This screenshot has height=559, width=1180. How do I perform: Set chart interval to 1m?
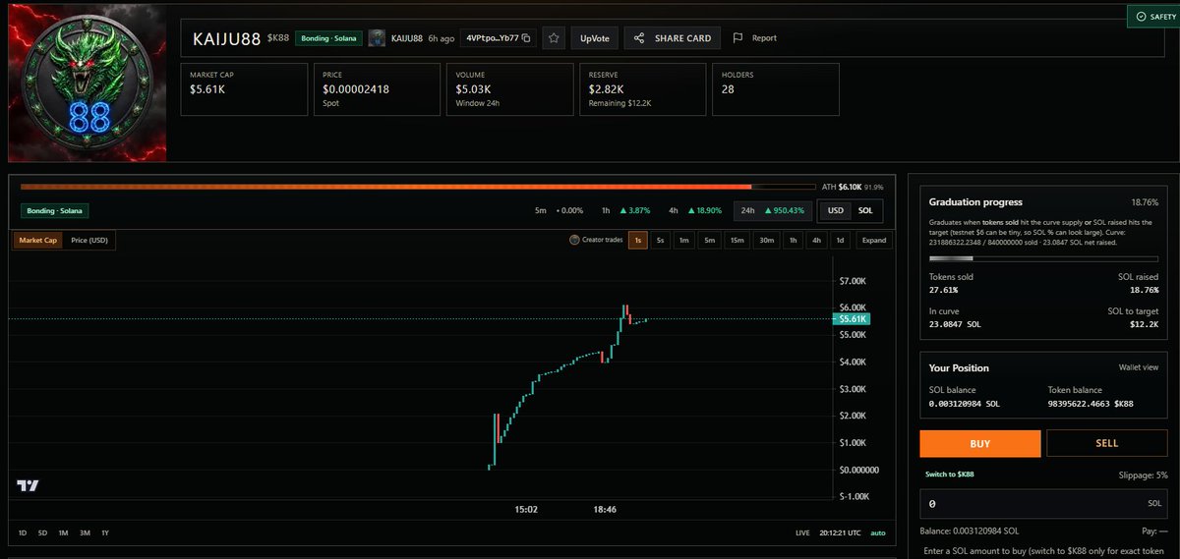[x=684, y=240]
